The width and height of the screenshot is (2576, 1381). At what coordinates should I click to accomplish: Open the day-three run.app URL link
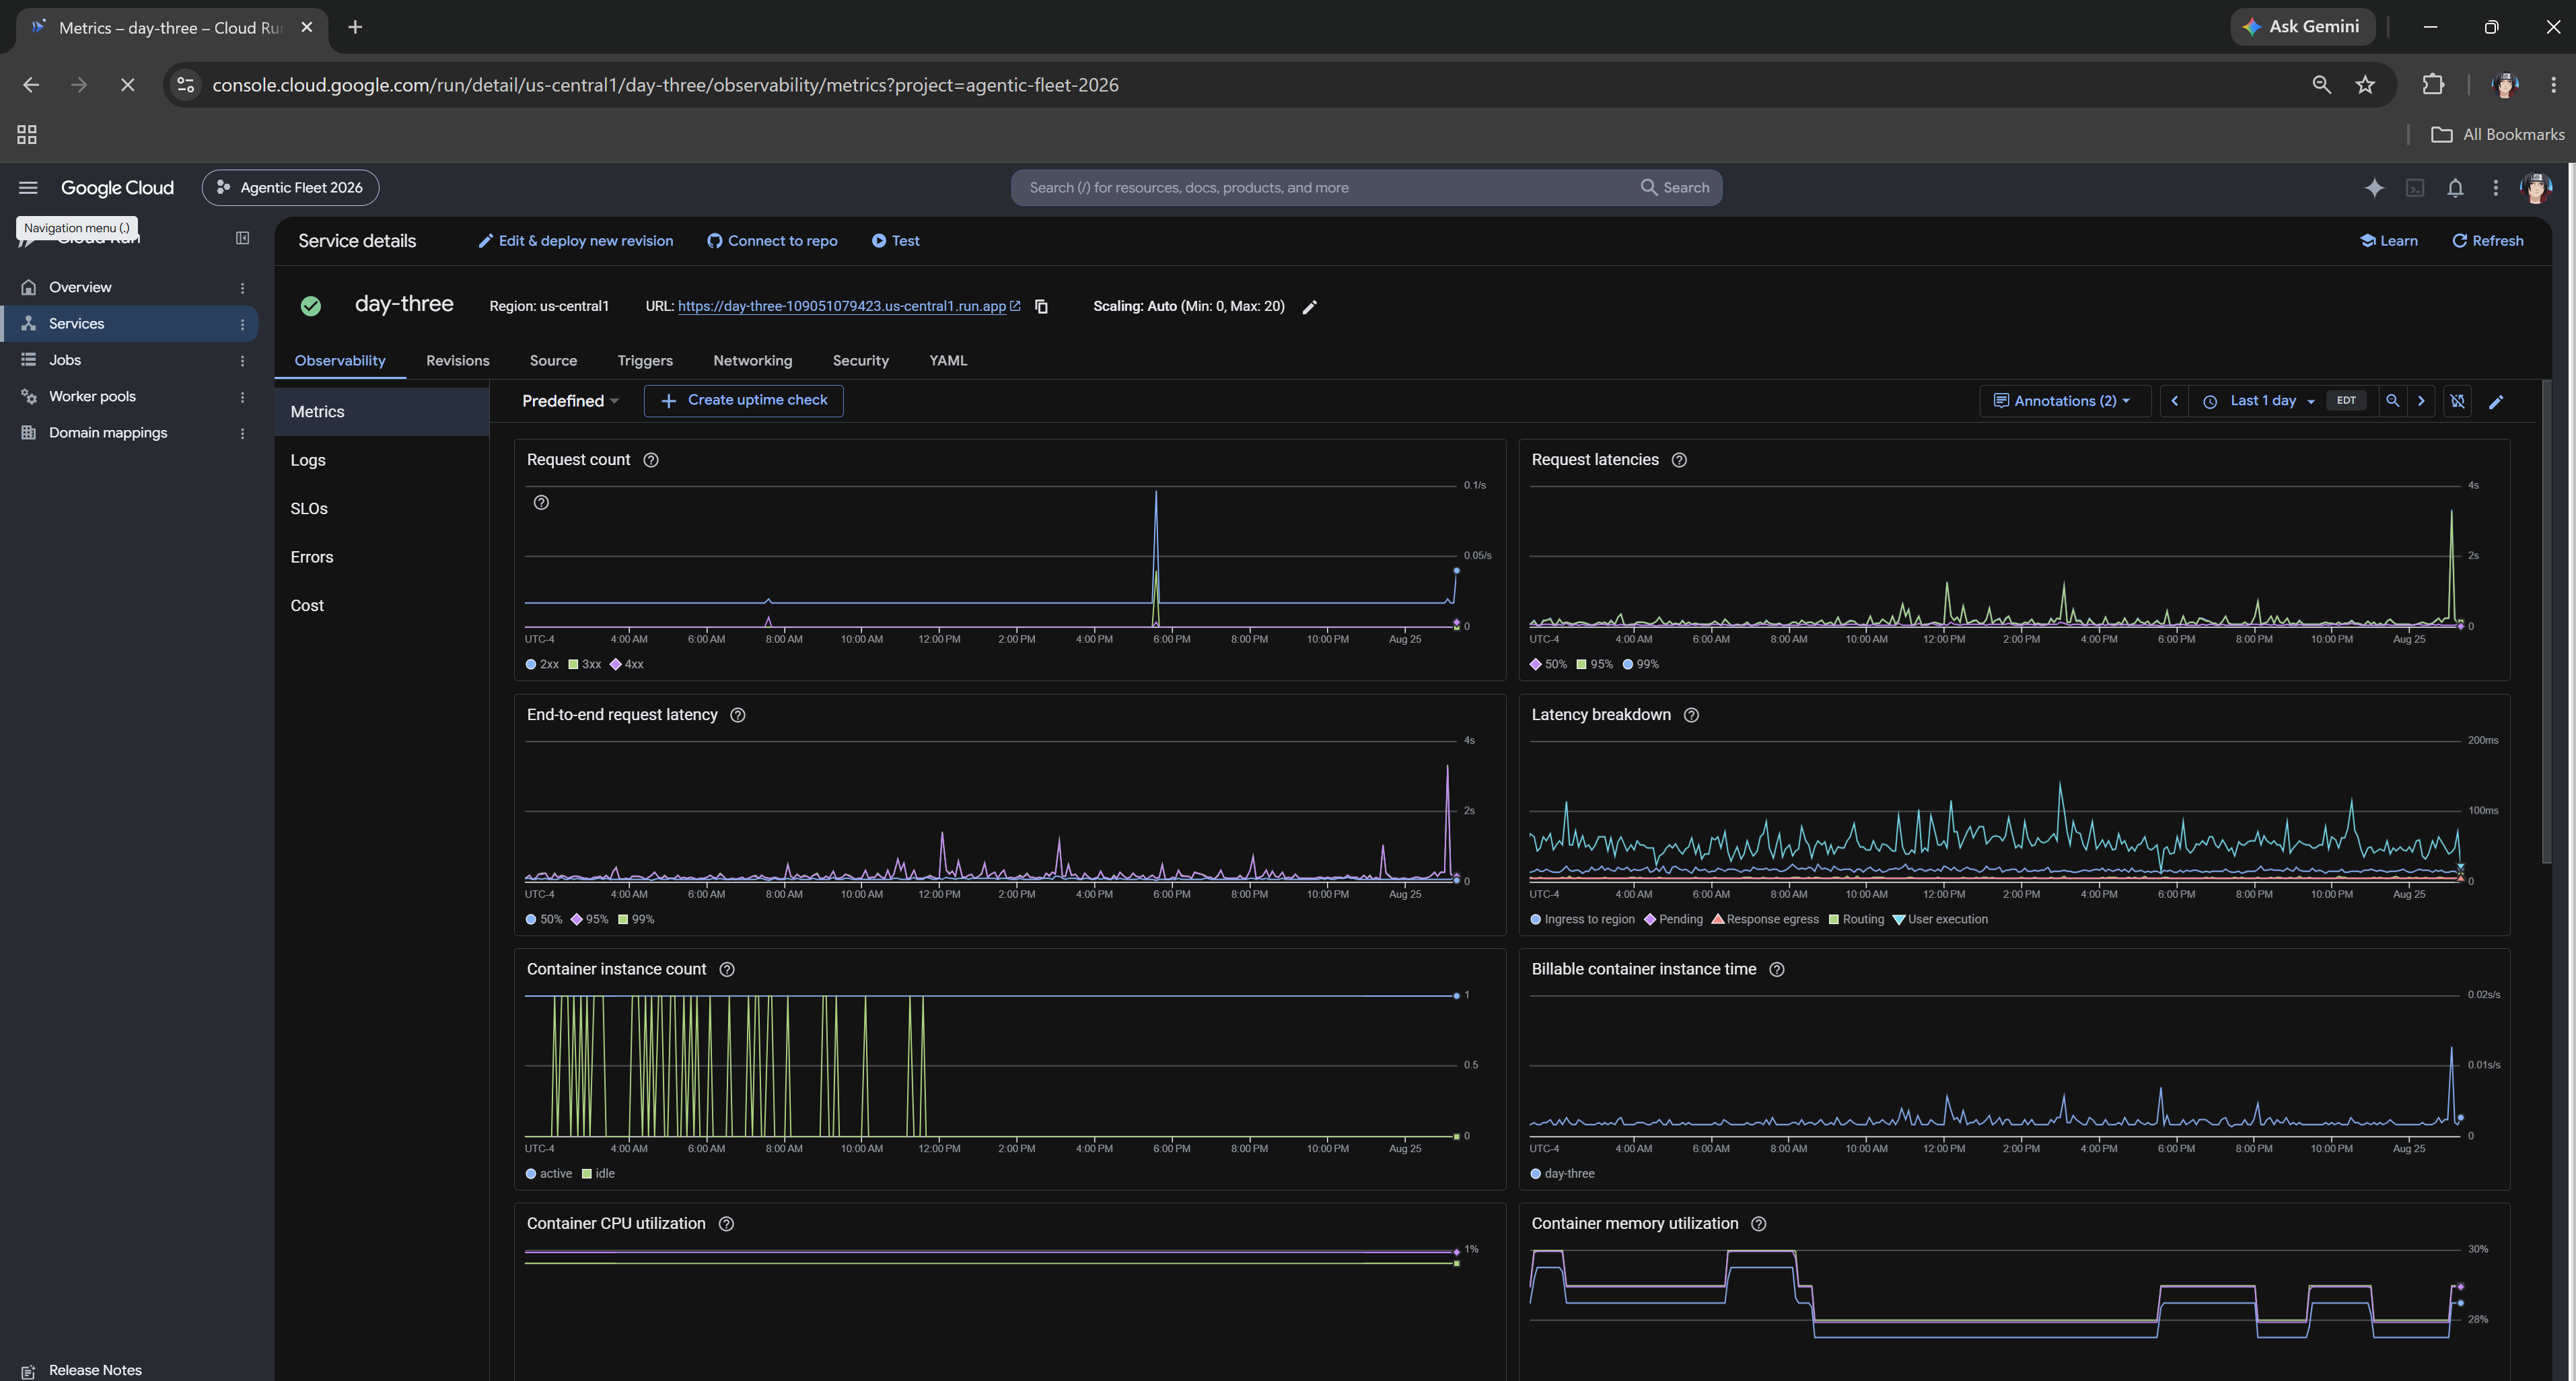click(x=842, y=306)
